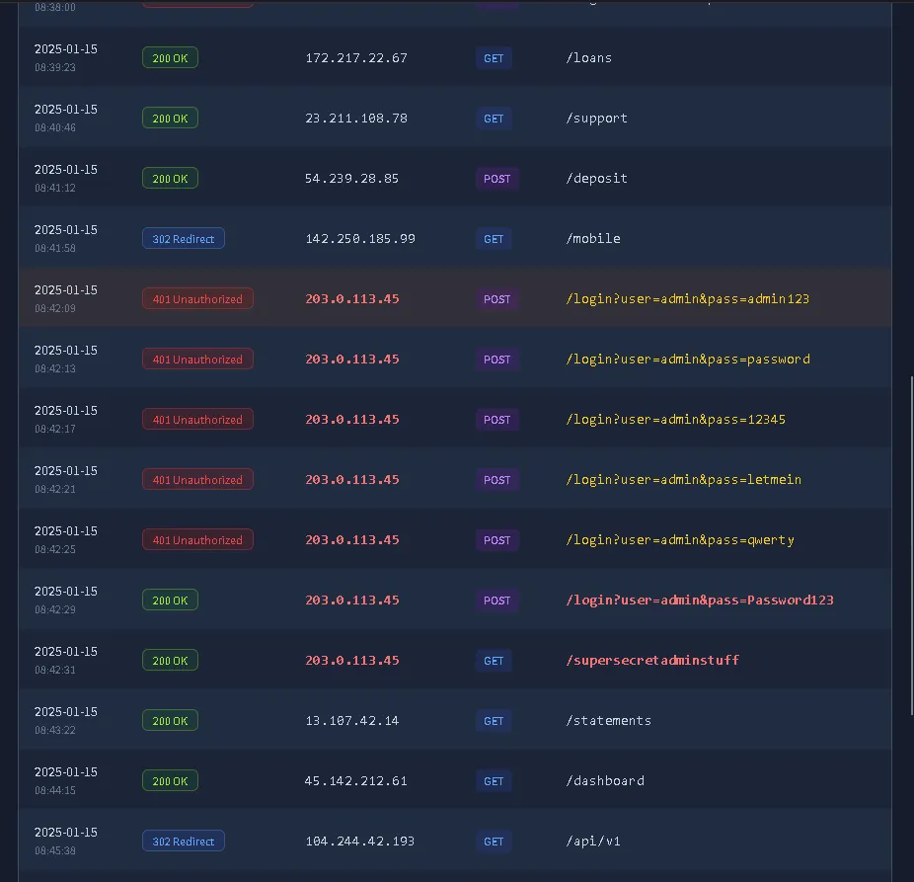The width and height of the screenshot is (914, 882).
Task: Click the /statements request path
Action: pyautogui.click(x=609, y=721)
